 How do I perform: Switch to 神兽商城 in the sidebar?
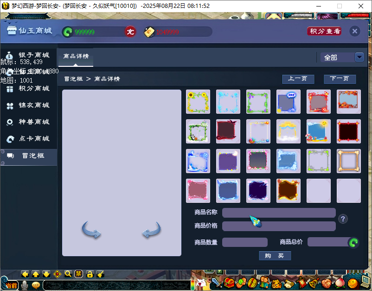(34, 122)
